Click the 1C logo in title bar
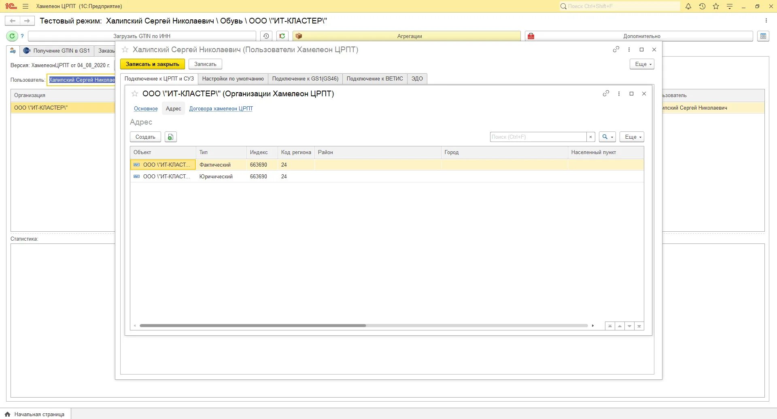Screen dimensions: 777x419 (11, 6)
